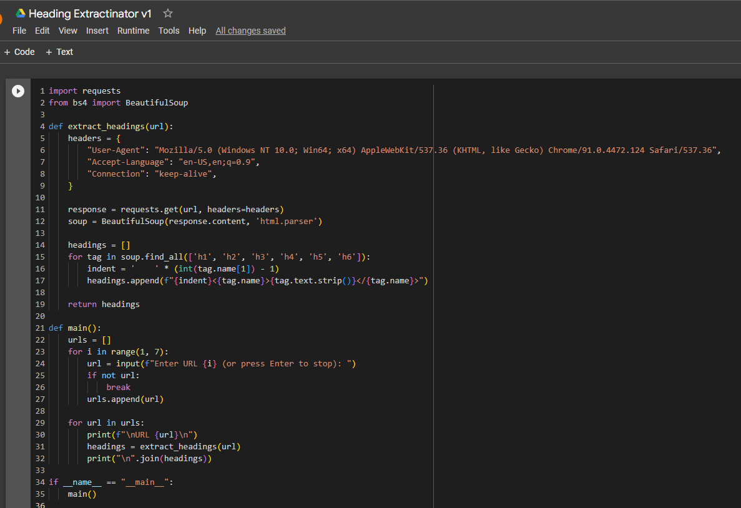
Task: Place cursor on the "import requests" line
Action: (85, 91)
